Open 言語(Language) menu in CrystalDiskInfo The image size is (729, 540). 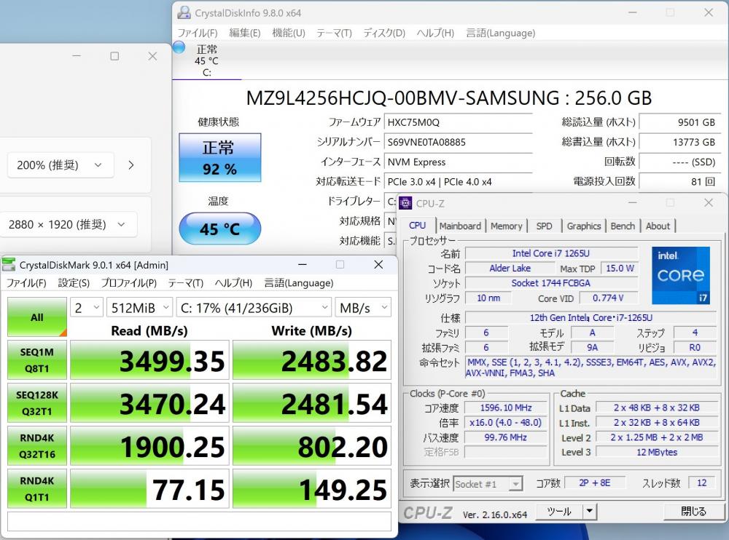pos(500,33)
